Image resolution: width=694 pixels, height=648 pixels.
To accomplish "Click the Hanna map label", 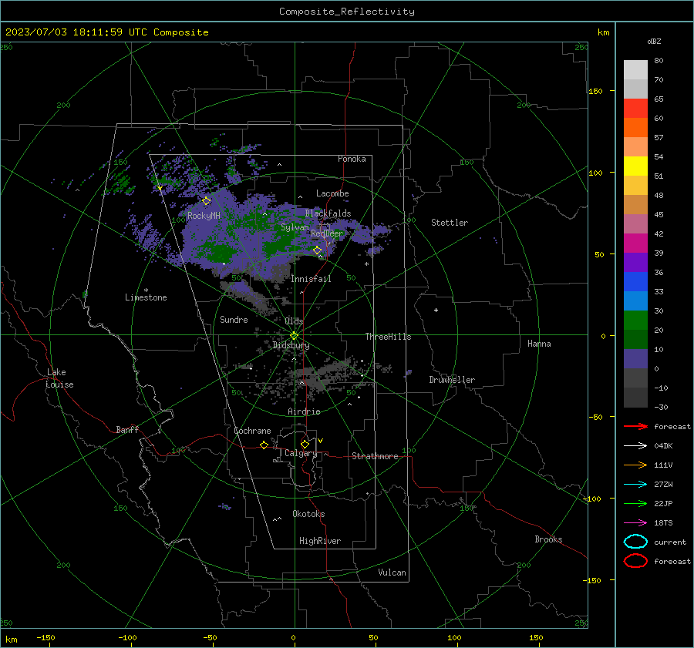I will click(x=539, y=344).
